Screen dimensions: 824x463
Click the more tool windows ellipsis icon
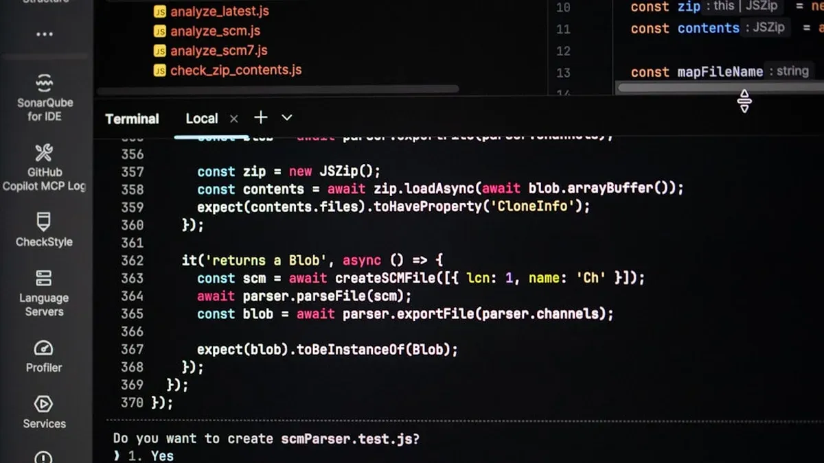click(44, 34)
